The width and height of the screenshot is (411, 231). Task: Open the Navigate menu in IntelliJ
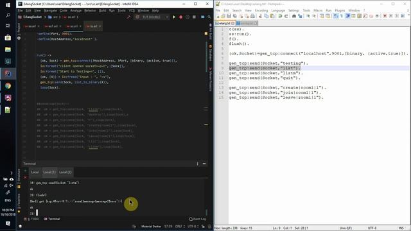(x=50, y=11)
